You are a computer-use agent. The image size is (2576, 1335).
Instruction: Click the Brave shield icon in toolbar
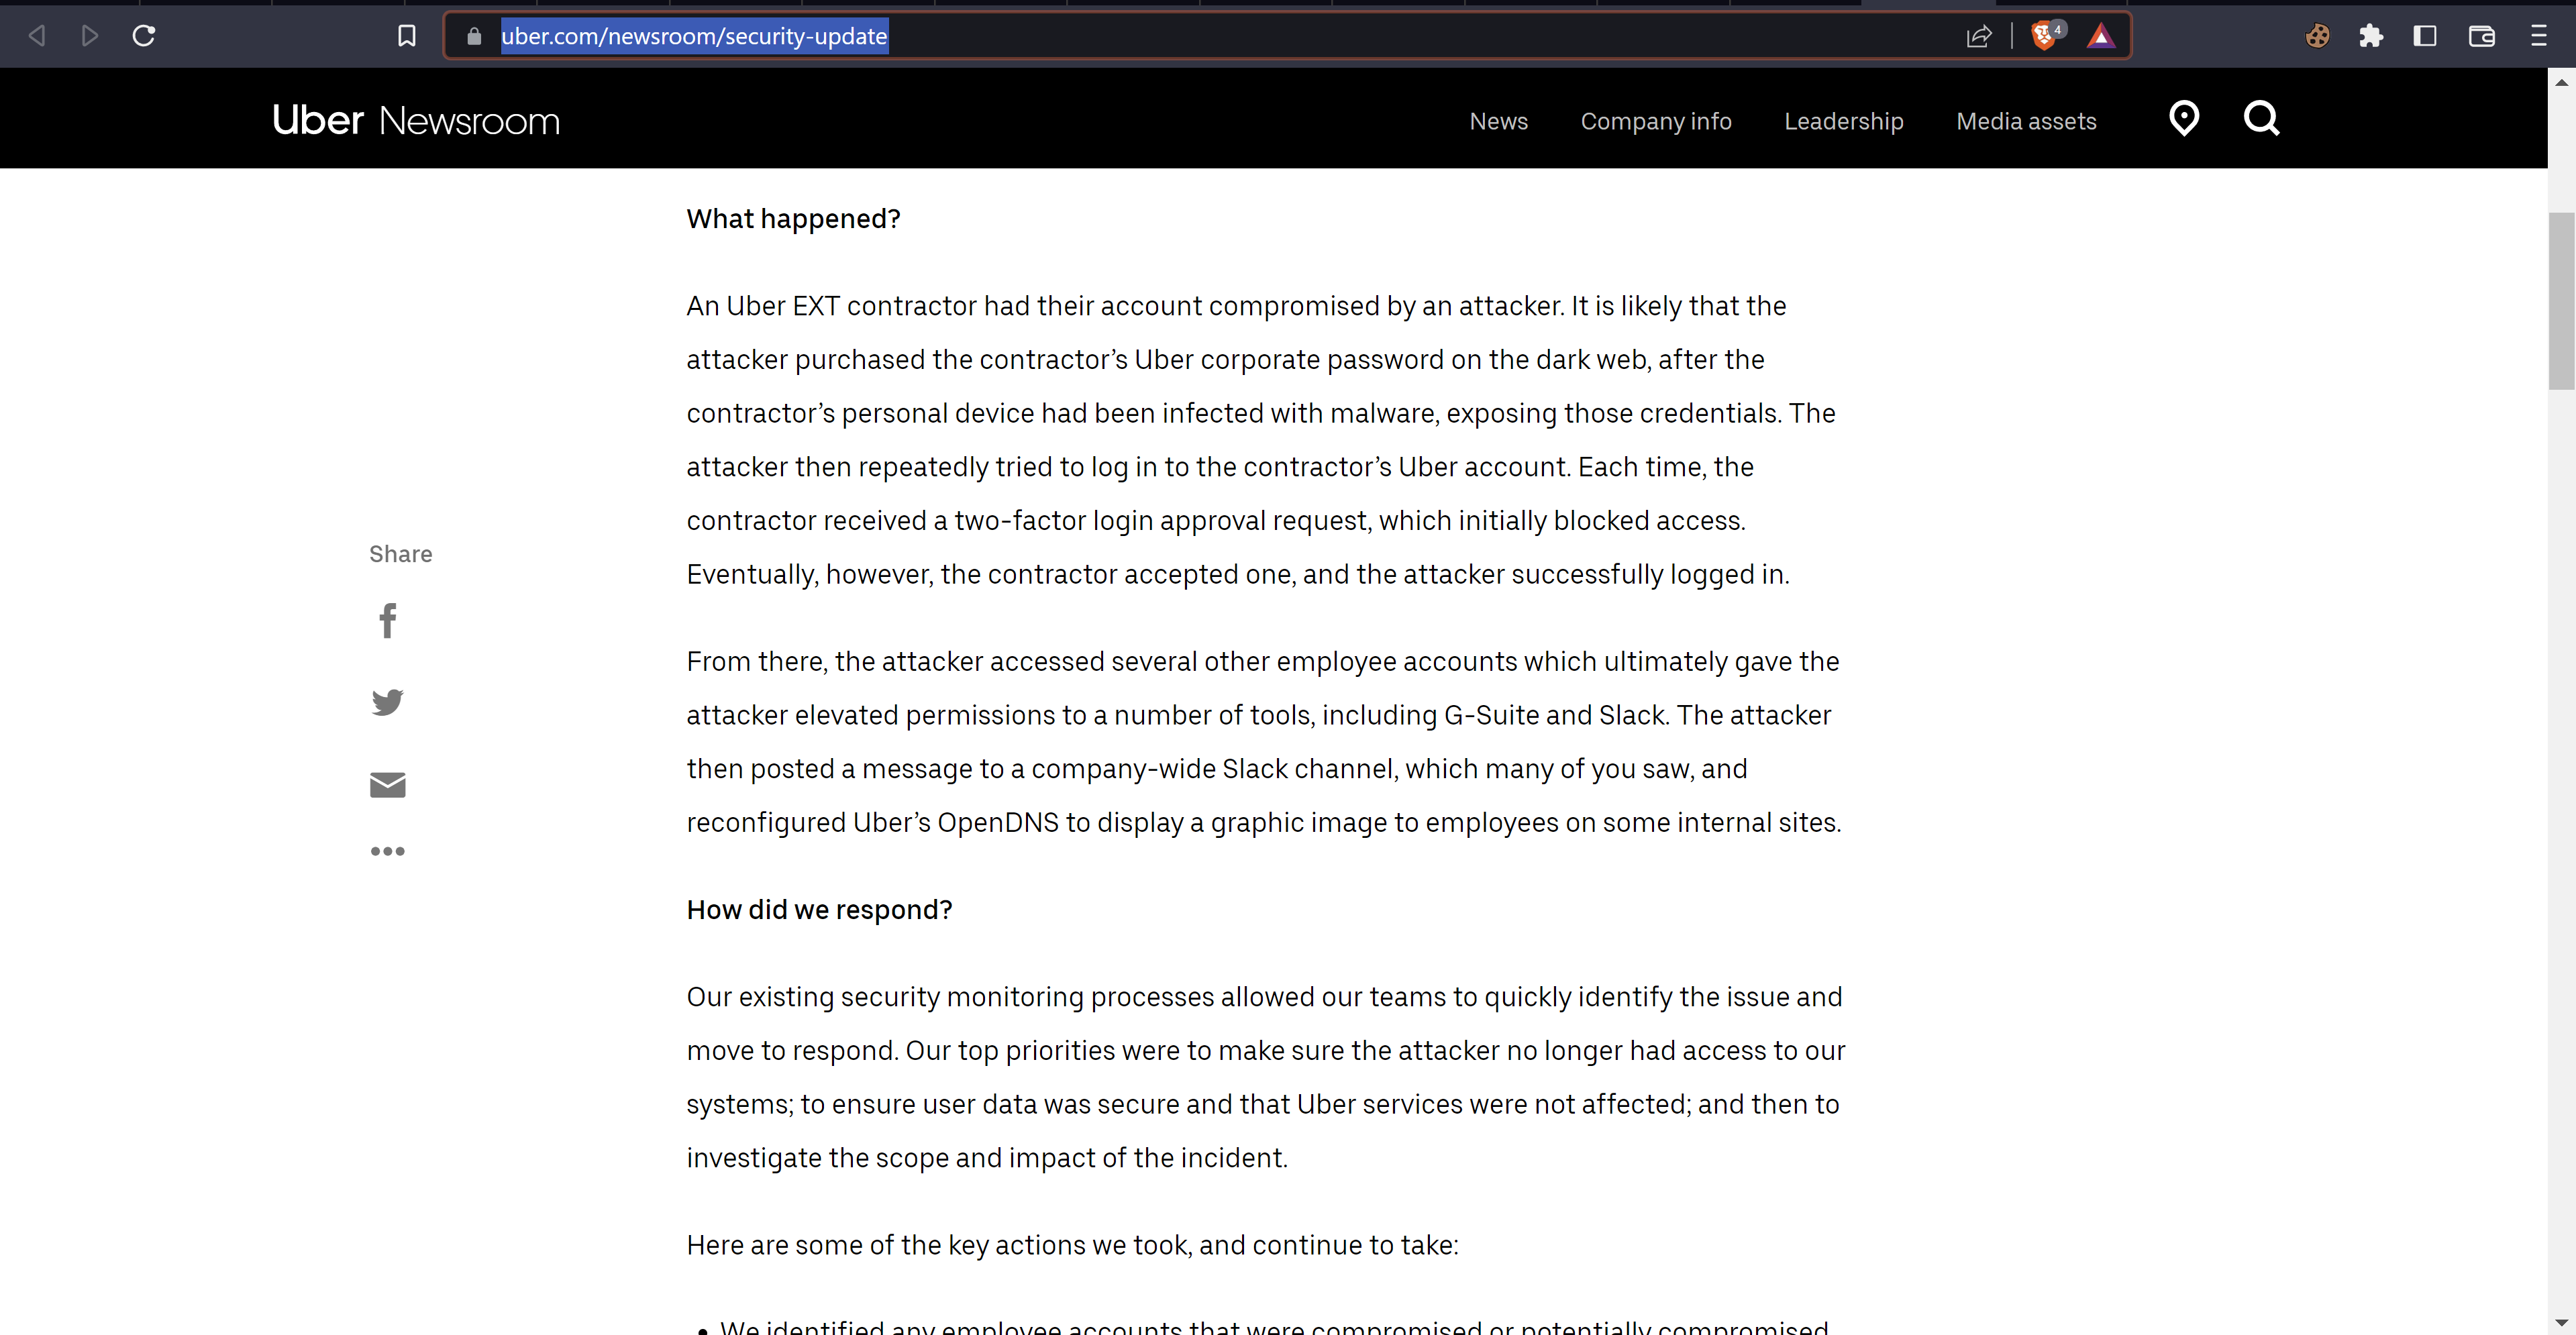click(x=2045, y=34)
